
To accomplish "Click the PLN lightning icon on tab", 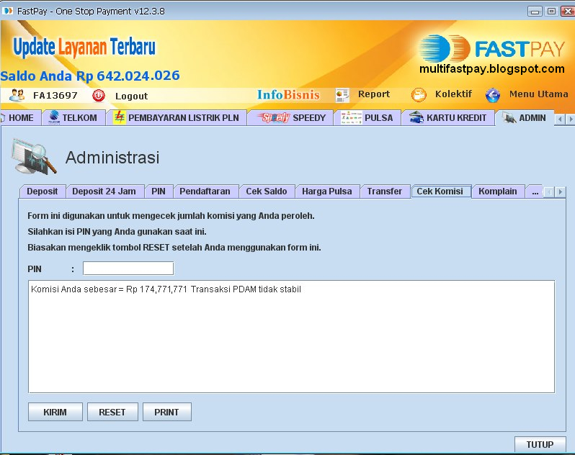I will pos(119,117).
